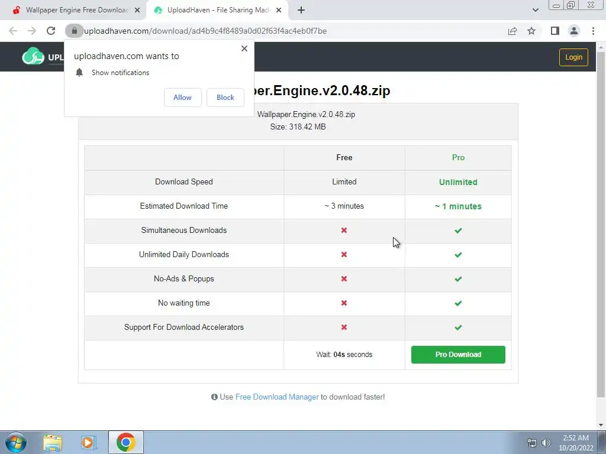Image resolution: width=606 pixels, height=454 pixels.
Task: Click the page vertical scrollbar
Action: (601, 224)
